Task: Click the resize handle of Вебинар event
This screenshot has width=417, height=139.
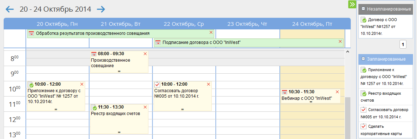Action: (x=311, y=102)
